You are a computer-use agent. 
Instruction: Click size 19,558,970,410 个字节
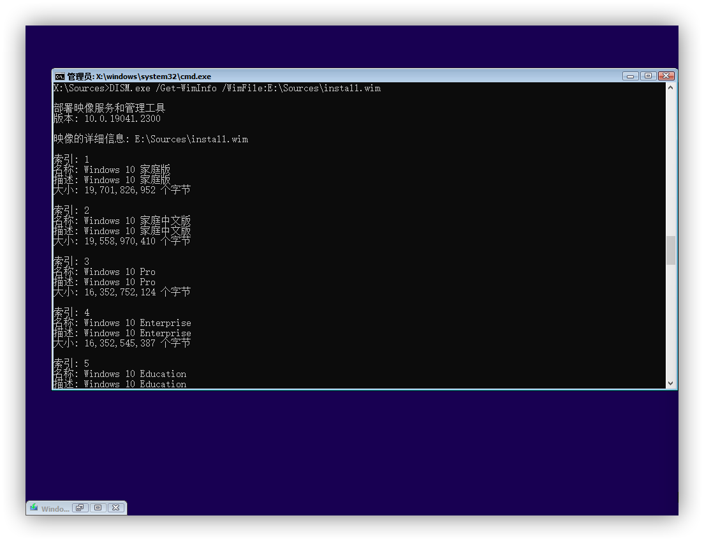click(x=137, y=241)
